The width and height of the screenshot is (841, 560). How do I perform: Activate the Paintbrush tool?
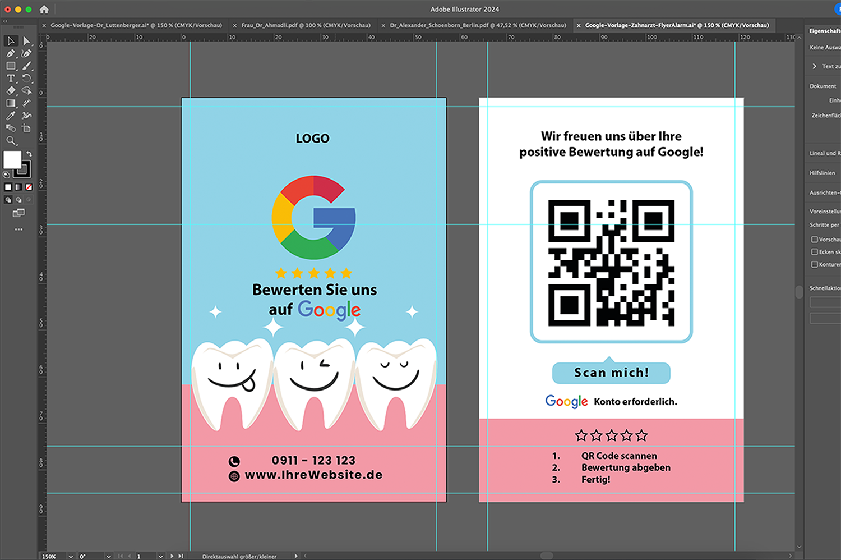click(26, 66)
